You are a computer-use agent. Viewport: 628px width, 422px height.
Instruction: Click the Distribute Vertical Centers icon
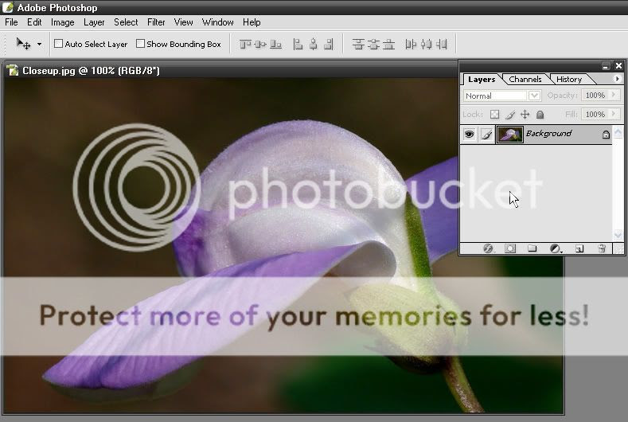[x=373, y=44]
